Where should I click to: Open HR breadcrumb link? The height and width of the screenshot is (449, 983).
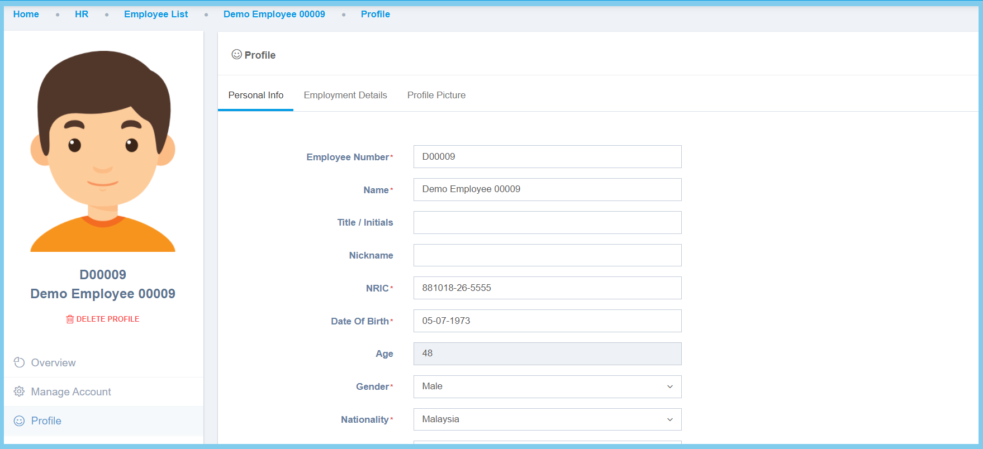[x=82, y=15]
